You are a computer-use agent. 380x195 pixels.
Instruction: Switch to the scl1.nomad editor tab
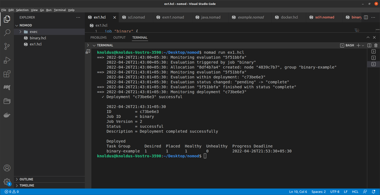[324, 17]
